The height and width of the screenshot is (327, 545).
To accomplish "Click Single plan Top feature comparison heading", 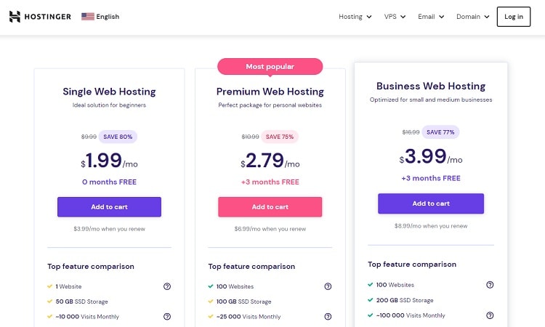I will click(x=91, y=266).
